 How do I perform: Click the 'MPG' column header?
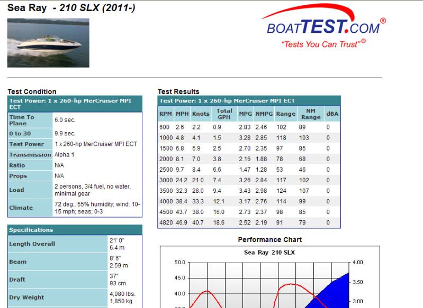246,114
